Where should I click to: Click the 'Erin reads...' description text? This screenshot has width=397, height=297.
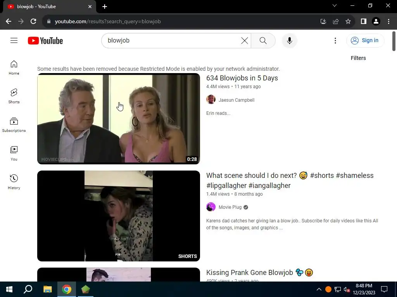pos(218,113)
